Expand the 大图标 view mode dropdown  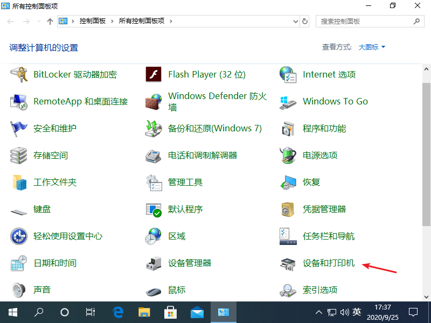(x=372, y=47)
